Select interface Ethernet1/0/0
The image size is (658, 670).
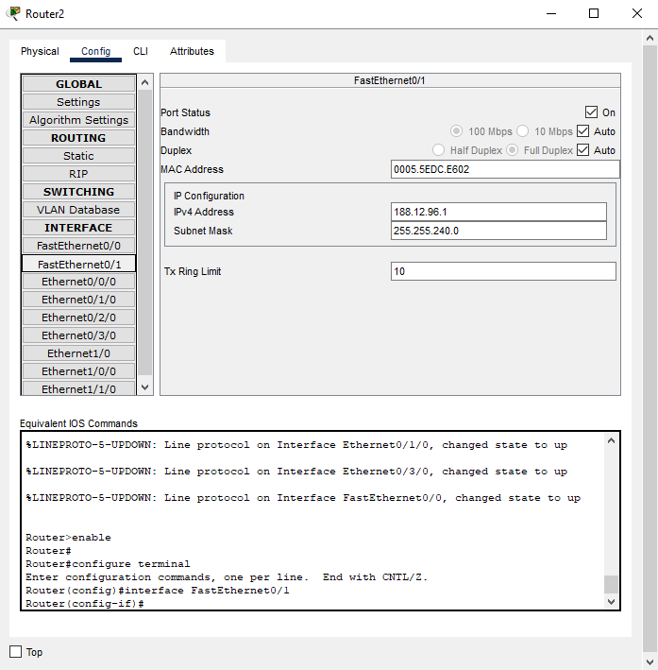tap(78, 371)
